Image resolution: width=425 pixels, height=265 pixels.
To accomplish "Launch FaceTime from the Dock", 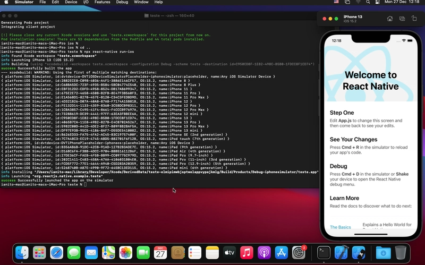I will tap(143, 253).
